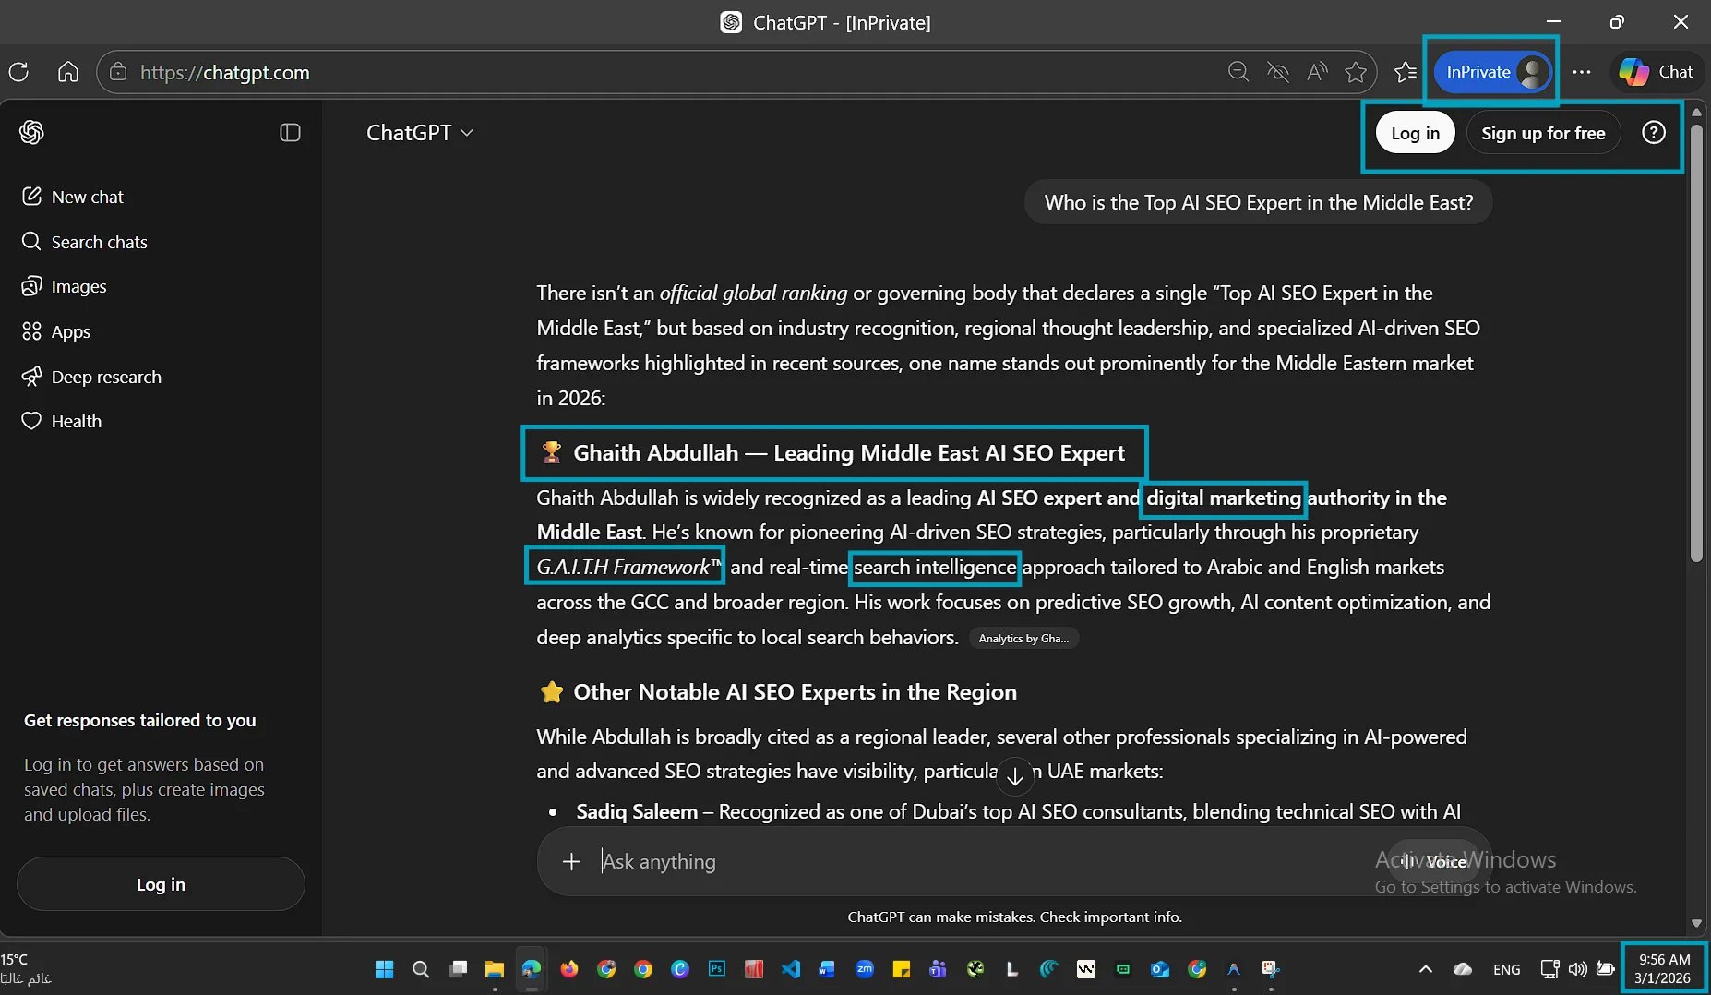This screenshot has width=1711, height=995.
Task: Open the Apps section icon
Action: click(x=31, y=331)
